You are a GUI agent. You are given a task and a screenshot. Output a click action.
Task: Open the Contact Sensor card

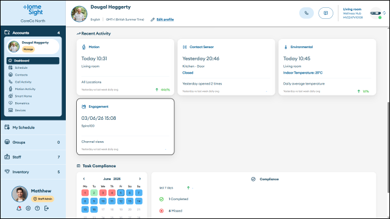click(226, 67)
